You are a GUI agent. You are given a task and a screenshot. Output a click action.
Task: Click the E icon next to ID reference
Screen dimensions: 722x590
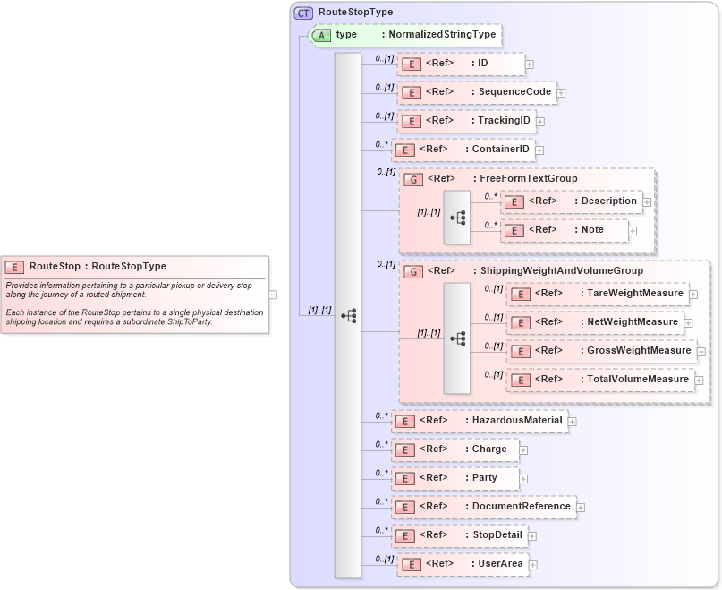[411, 64]
